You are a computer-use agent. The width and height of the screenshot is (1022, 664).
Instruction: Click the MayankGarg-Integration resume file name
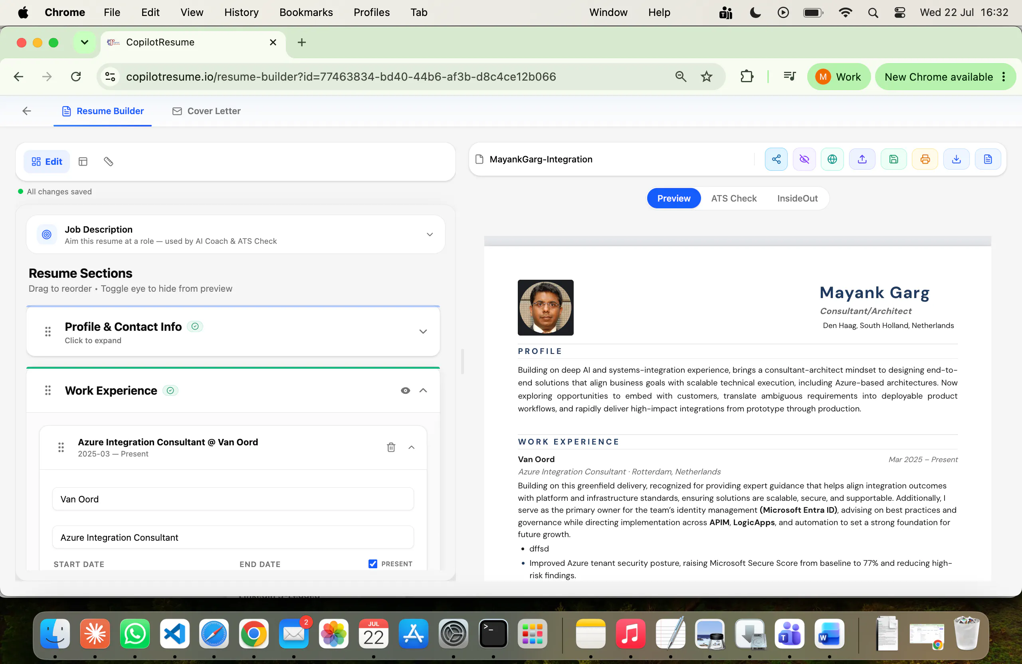coord(541,160)
